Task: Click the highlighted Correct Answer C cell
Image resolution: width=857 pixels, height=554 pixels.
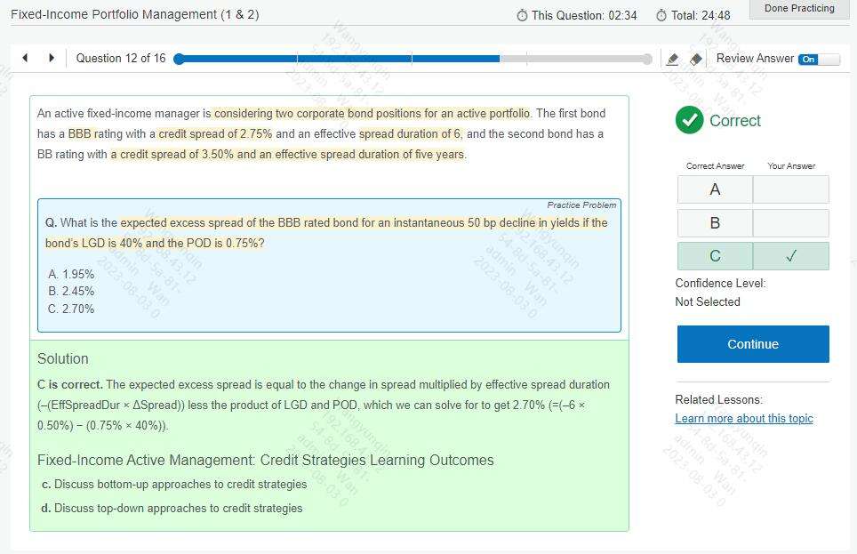Action: (715, 256)
